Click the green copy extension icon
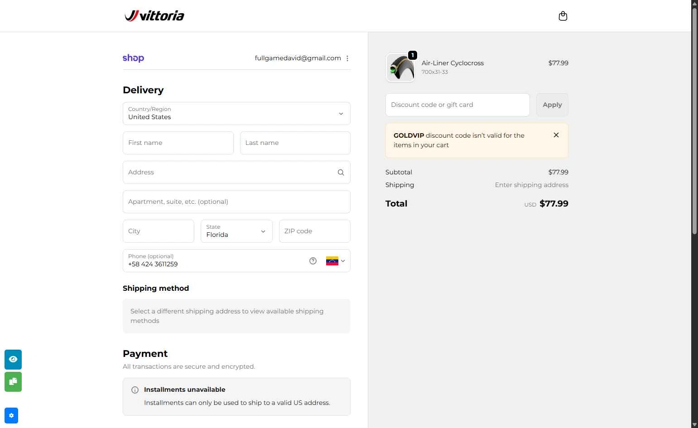This screenshot has height=428, width=698. pos(13,381)
